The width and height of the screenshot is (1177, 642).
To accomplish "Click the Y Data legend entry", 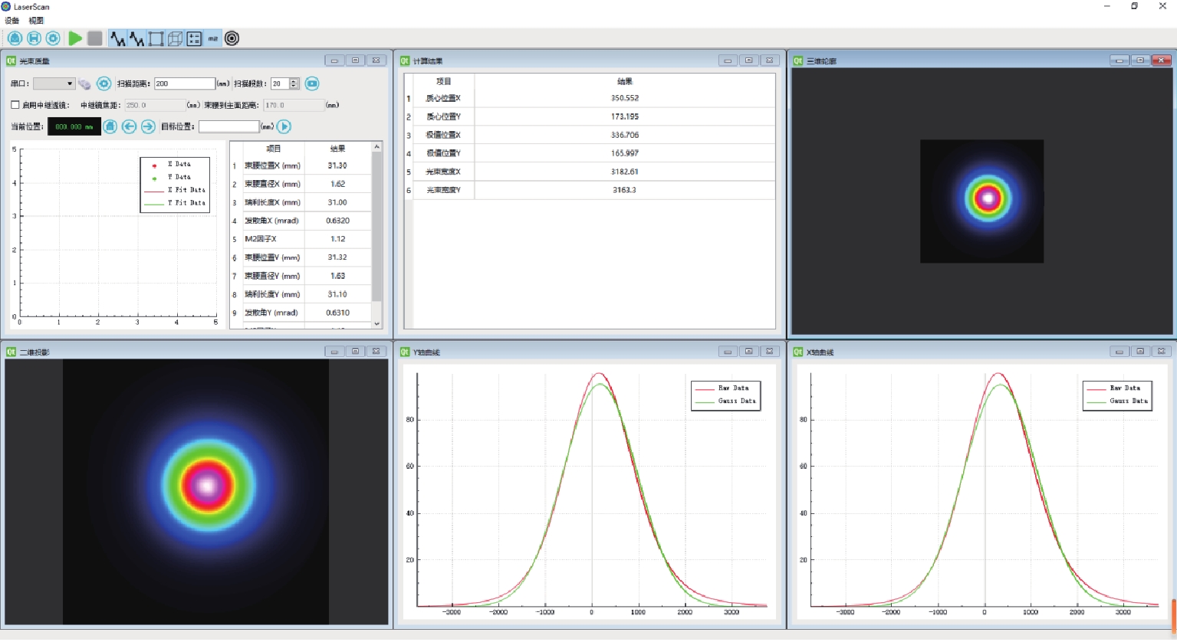I will point(172,177).
